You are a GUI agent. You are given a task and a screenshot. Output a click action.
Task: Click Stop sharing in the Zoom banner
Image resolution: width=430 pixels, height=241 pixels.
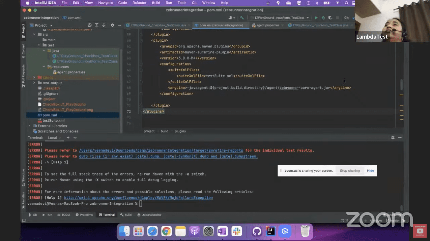pyautogui.click(x=350, y=170)
